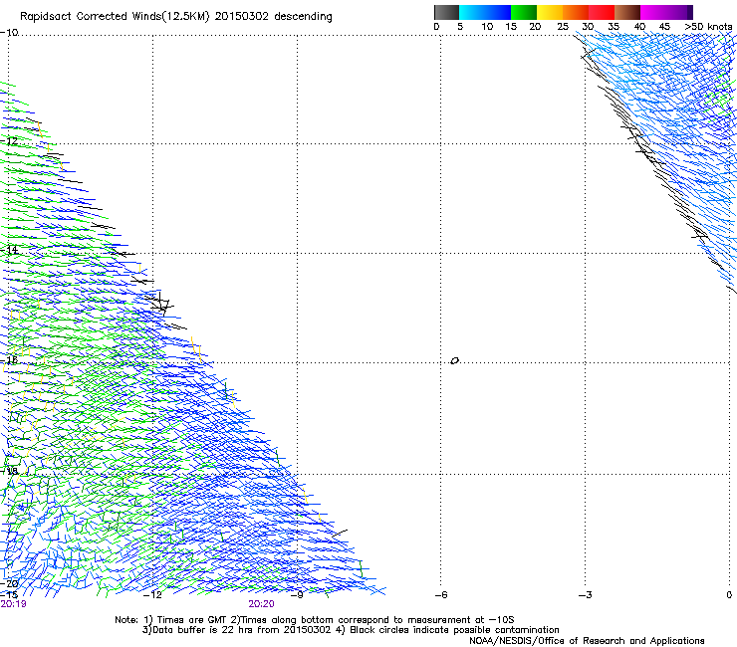
Task: Click the yellow 20-25 knots color segment
Action: pos(550,12)
